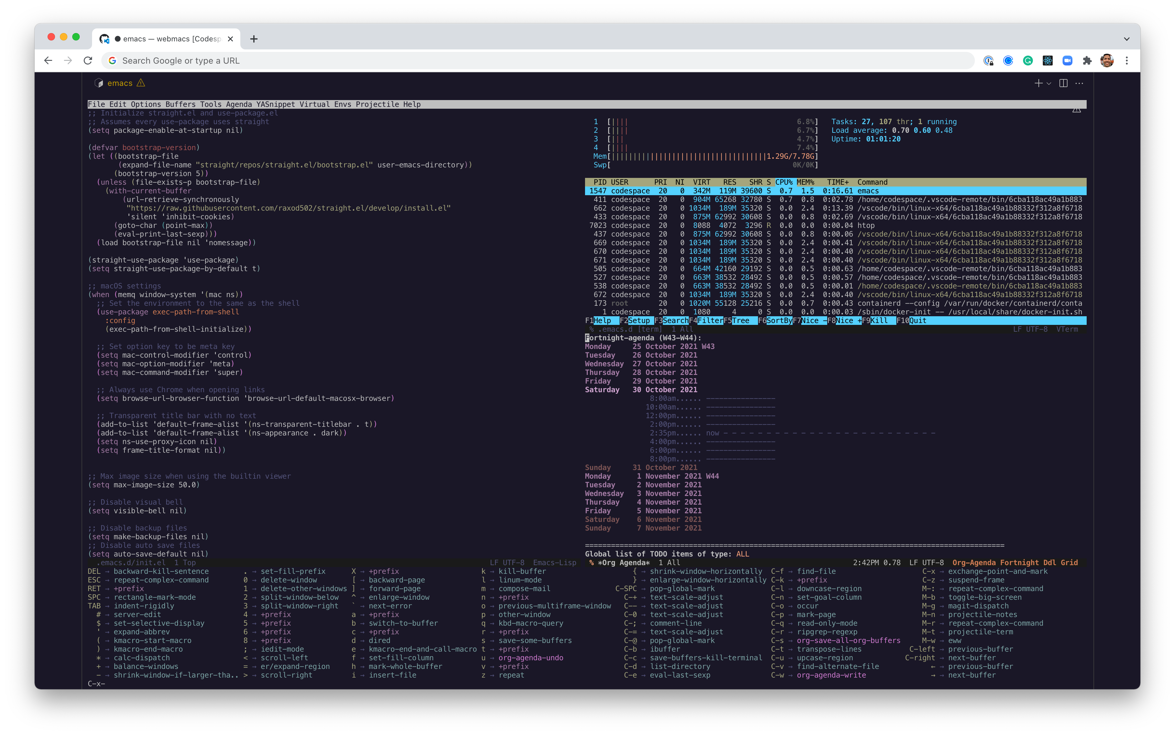Open the React Developer Tools extension

1048,60
